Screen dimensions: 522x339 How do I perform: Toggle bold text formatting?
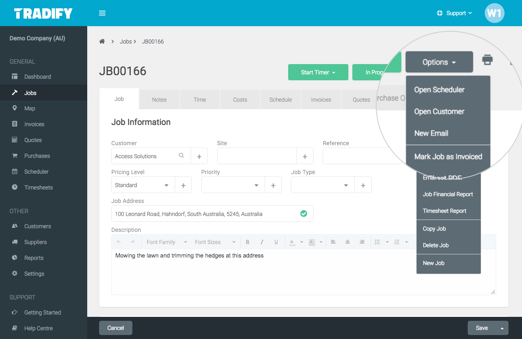248,242
